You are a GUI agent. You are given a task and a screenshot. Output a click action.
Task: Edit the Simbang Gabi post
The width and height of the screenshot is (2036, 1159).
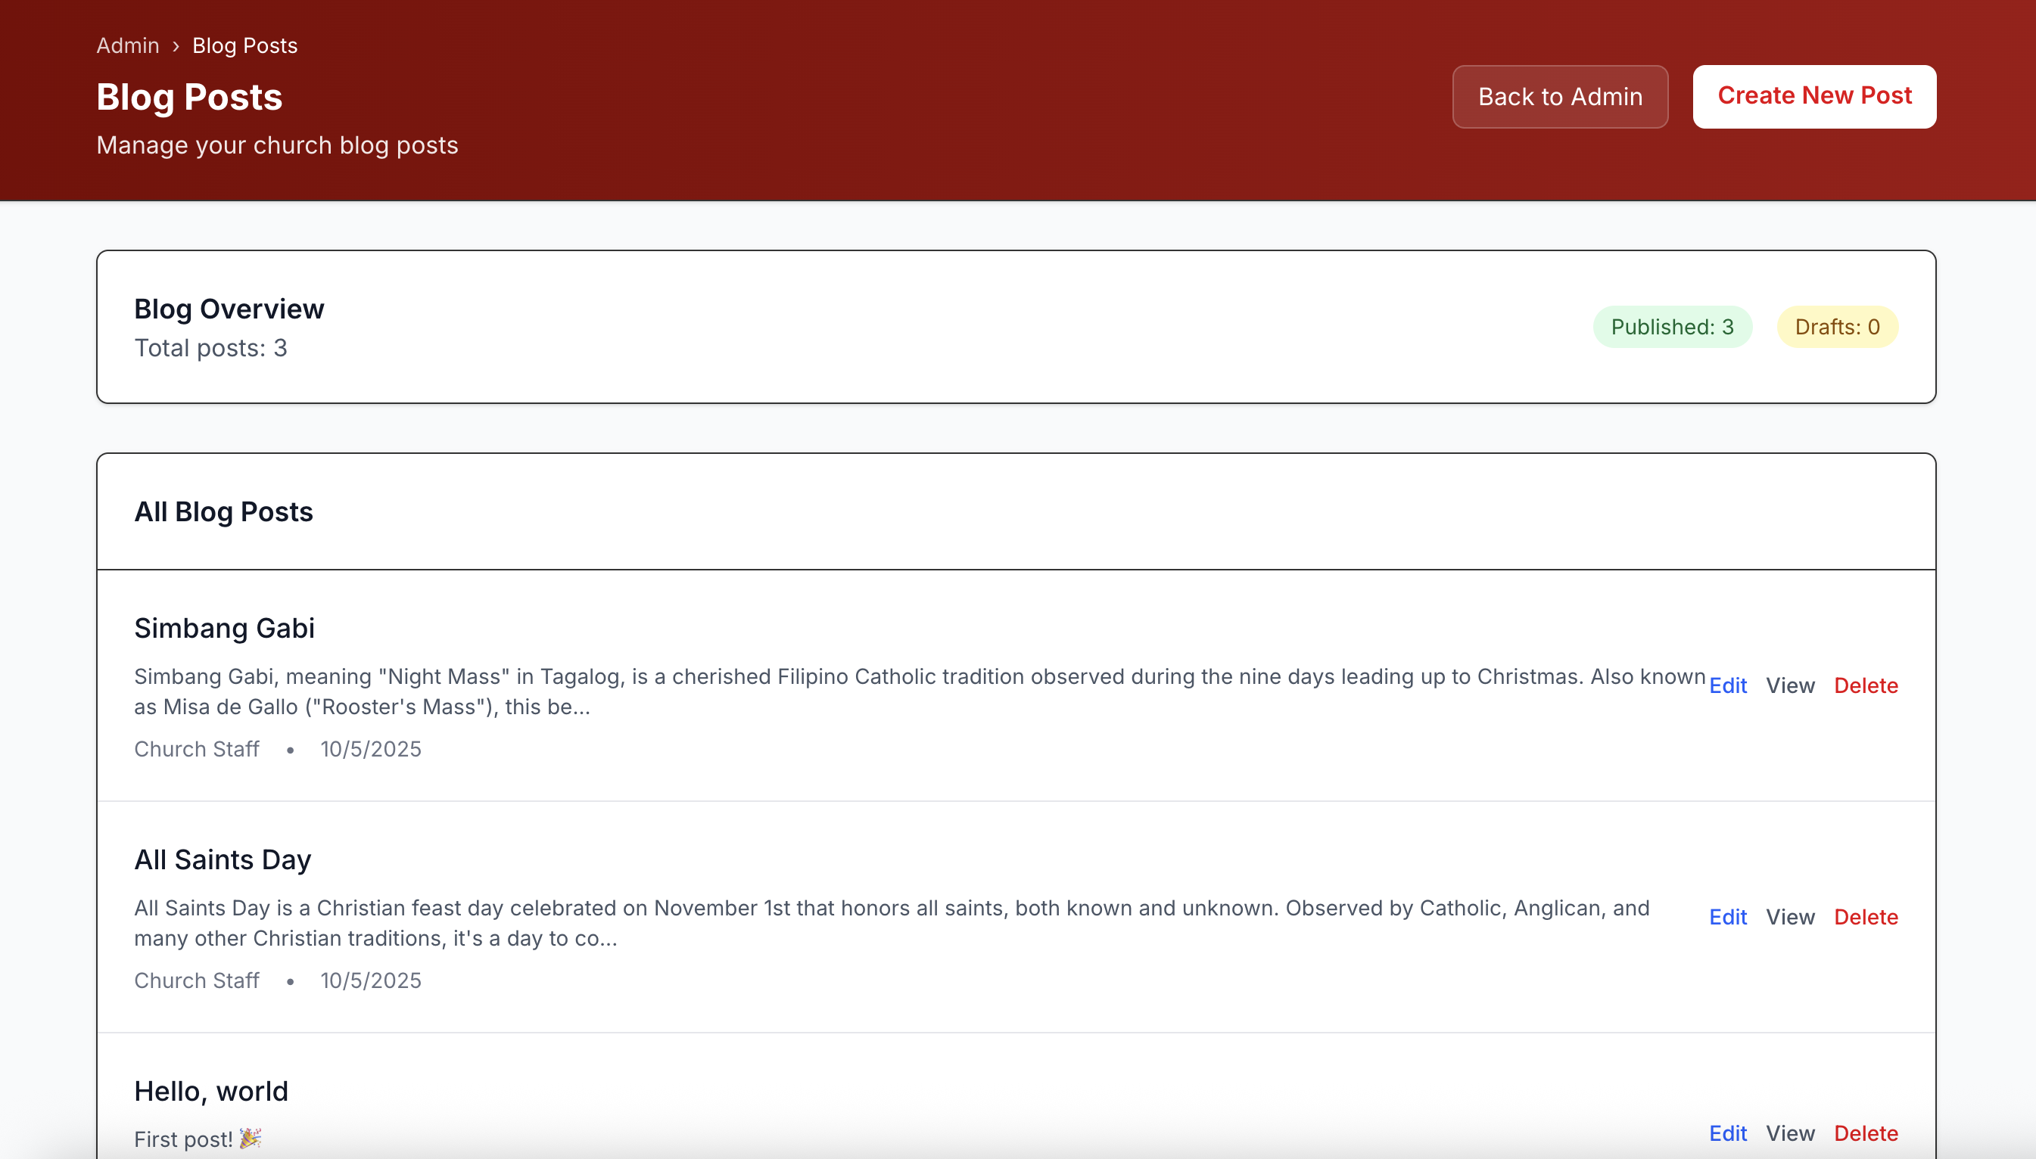pyautogui.click(x=1727, y=685)
